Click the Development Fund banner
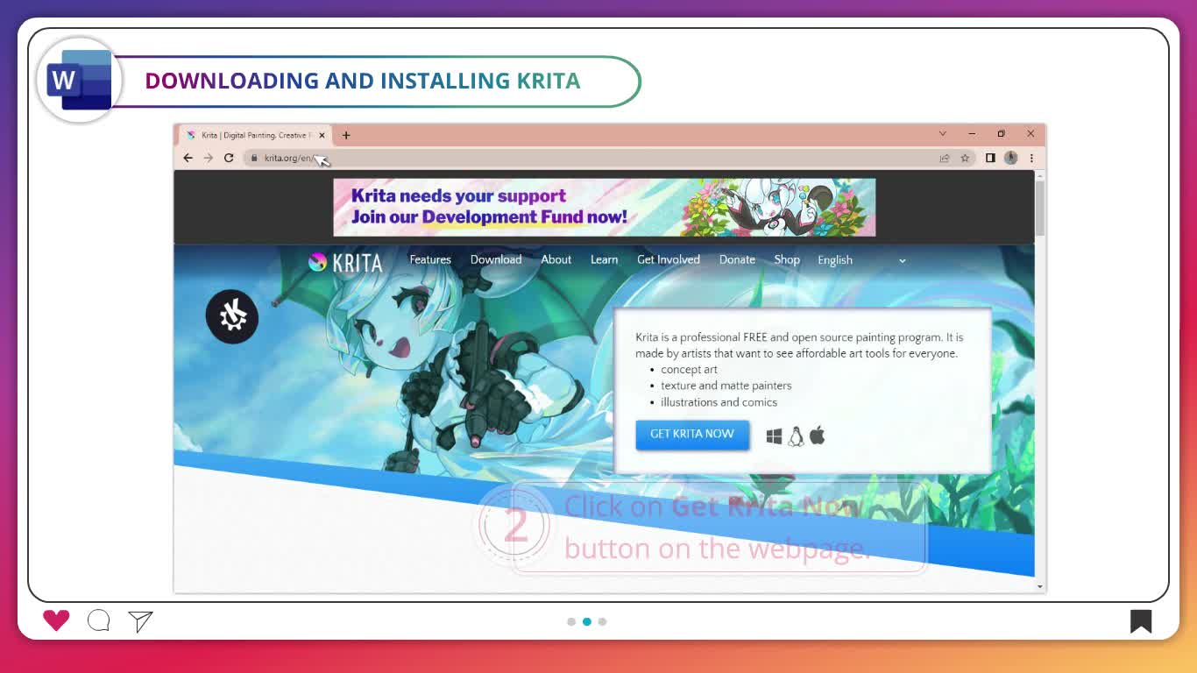 click(x=604, y=208)
